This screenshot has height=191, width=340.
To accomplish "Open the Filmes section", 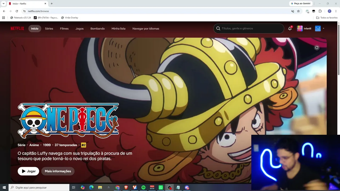I will [x=64, y=28].
